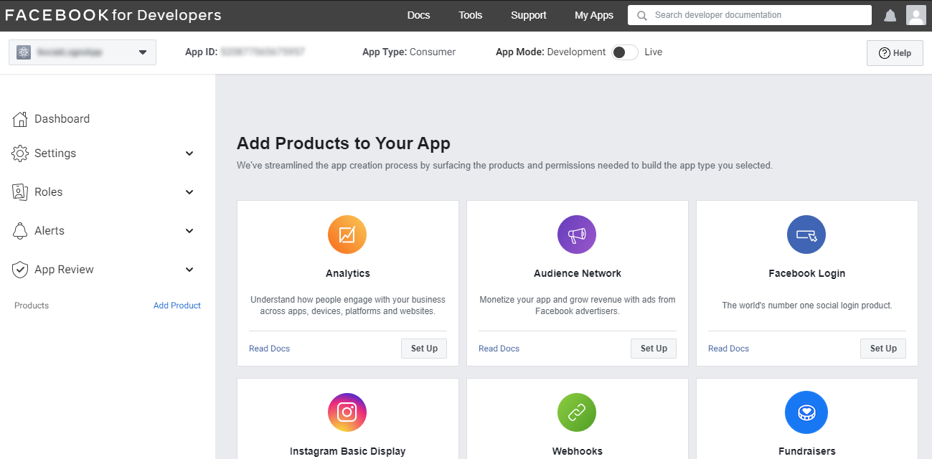Open the Tools menu
Image resolution: width=932 pixels, height=459 pixels.
pos(471,15)
